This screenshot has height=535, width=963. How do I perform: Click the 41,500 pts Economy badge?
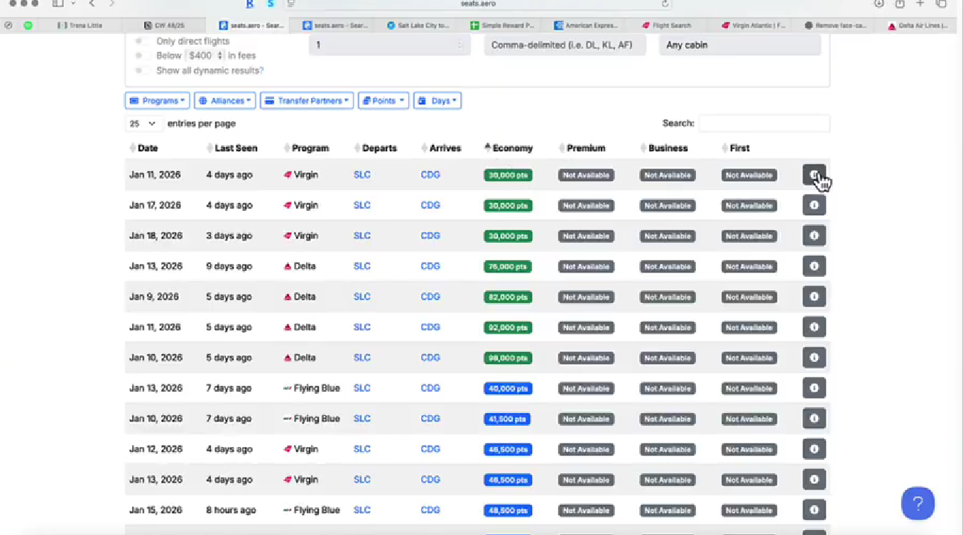[507, 419]
